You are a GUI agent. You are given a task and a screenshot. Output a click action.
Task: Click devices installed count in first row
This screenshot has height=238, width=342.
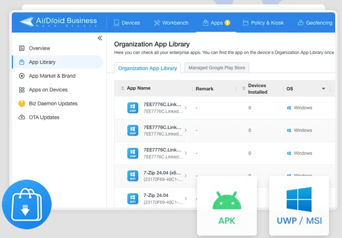click(x=250, y=108)
